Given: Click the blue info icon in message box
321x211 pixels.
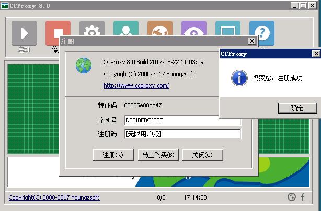Looking at the screenshot, I should click(x=239, y=78).
